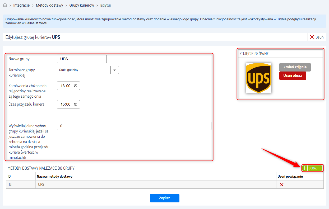Go to Metody dostawy breadcrumb
The width and height of the screenshot is (329, 209).
(49, 5)
